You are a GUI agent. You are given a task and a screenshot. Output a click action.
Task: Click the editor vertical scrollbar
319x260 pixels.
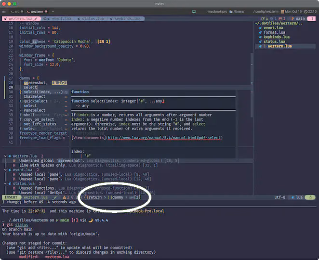pos(252,85)
